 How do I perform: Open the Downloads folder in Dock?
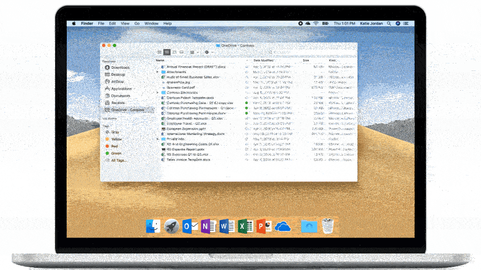point(309,227)
